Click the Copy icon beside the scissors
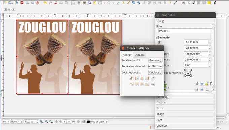Screen dimensions: 229x130 coord(61,3)
